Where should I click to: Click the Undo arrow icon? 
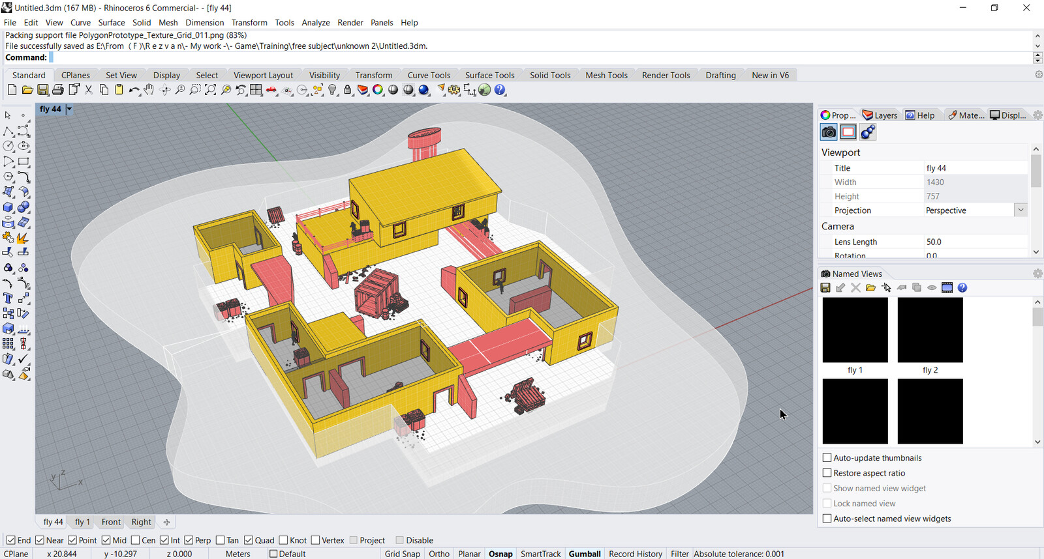(x=134, y=90)
